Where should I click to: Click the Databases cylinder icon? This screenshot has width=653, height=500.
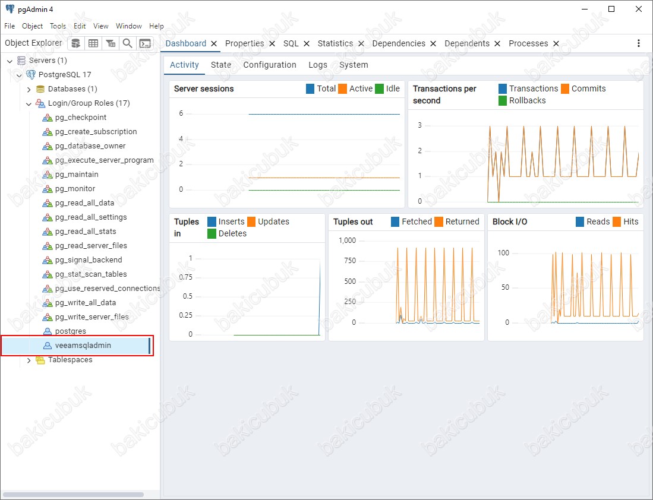tap(40, 89)
